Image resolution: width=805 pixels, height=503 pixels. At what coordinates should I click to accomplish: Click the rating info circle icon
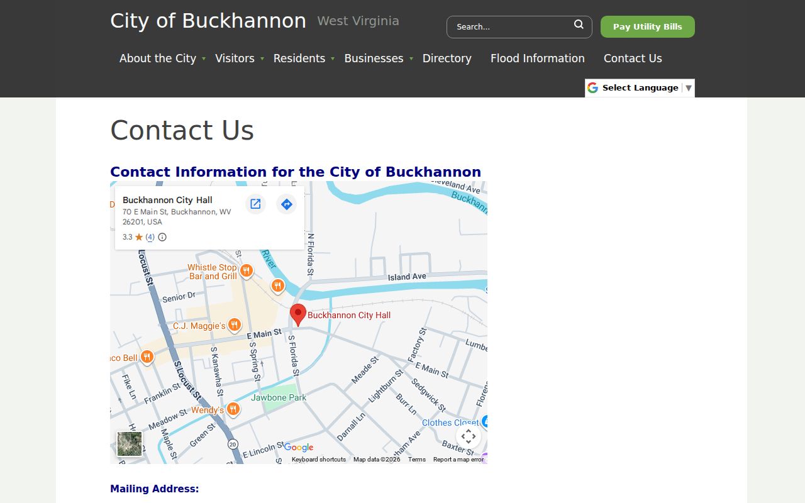162,237
